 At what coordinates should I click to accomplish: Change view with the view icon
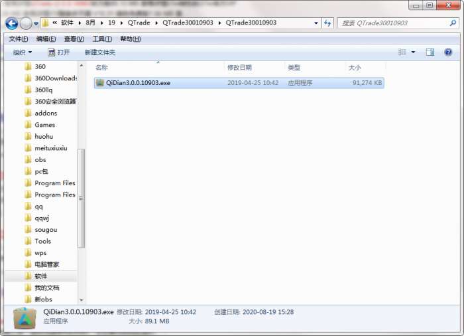[x=402, y=52]
